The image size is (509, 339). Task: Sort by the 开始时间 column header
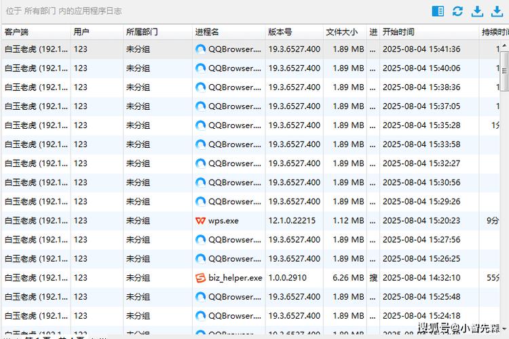pyautogui.click(x=429, y=32)
